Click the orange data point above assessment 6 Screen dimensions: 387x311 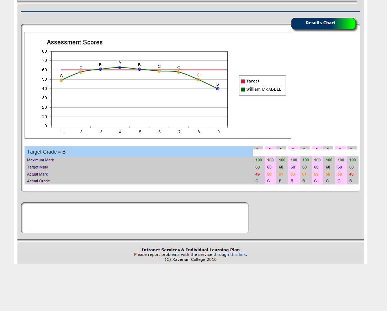click(159, 71)
